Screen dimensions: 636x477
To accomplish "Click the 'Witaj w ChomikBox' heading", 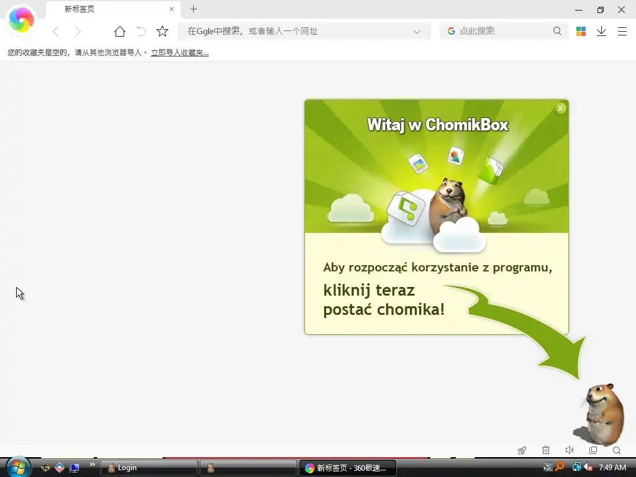I will [x=438, y=124].
